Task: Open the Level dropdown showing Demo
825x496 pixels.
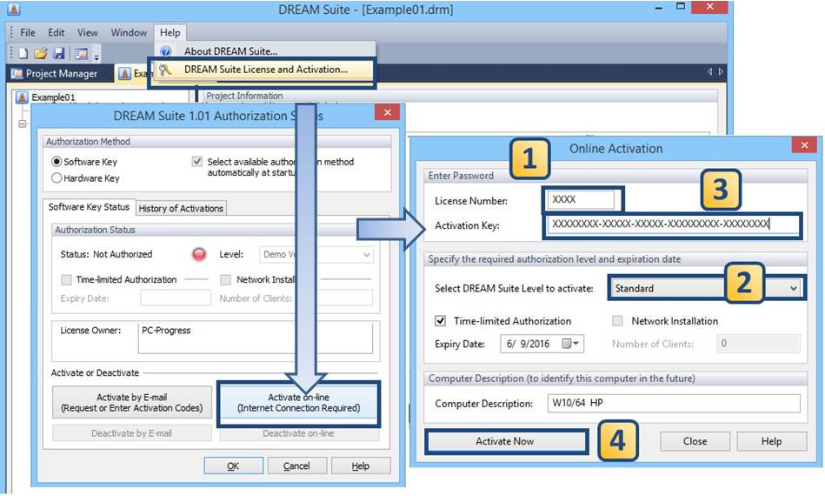Action: coord(316,255)
